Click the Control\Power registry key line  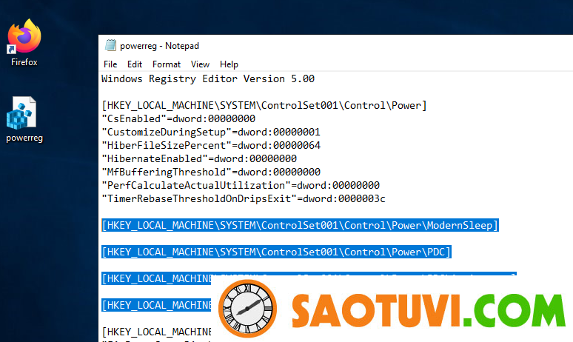pyautogui.click(x=264, y=105)
